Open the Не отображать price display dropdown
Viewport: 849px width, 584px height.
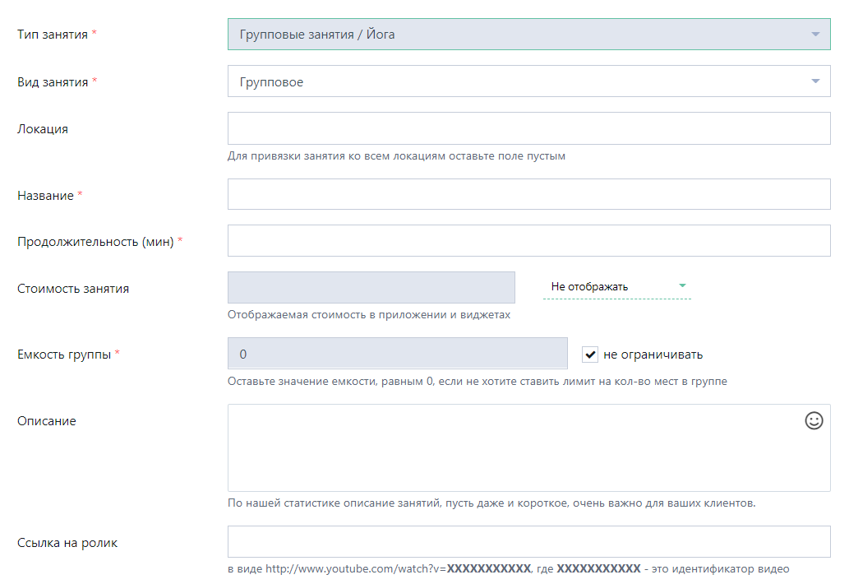[617, 286]
